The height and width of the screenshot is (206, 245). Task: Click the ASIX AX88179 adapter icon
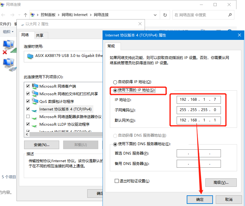pos(30,56)
